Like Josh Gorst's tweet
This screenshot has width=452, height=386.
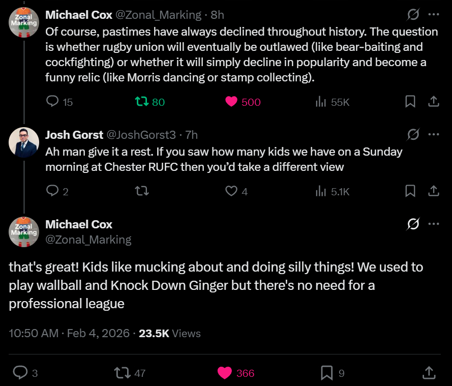[231, 191]
